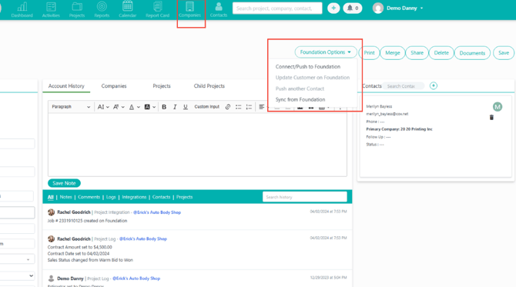Open the Companies nav icon
The image size is (516, 287).
tap(190, 9)
